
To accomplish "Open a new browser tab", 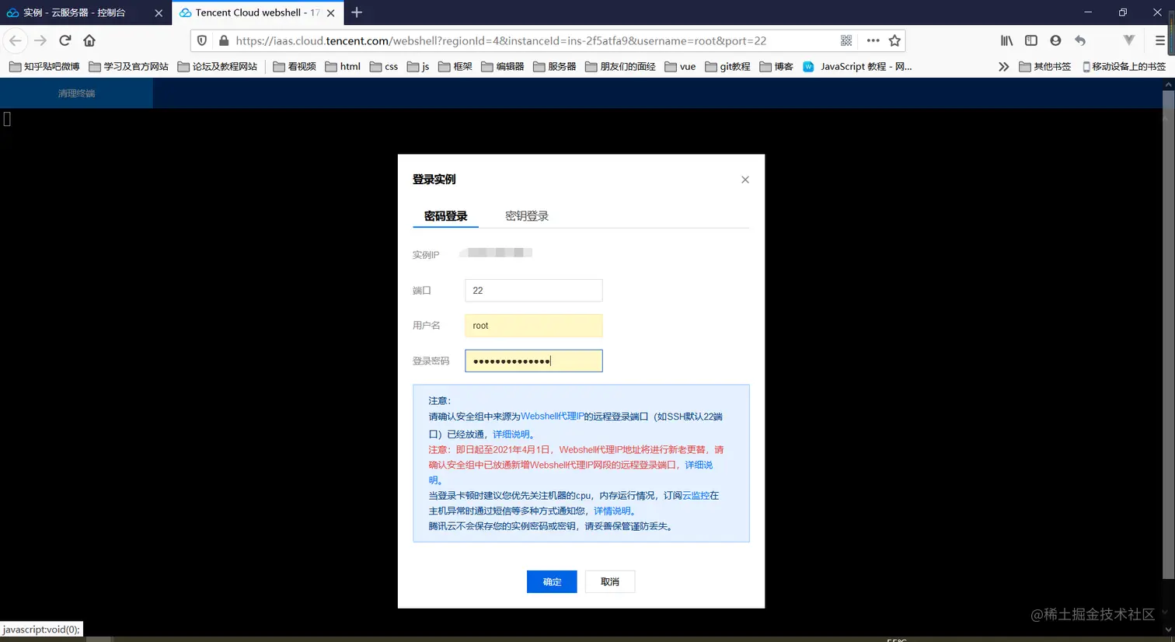I will tap(357, 12).
